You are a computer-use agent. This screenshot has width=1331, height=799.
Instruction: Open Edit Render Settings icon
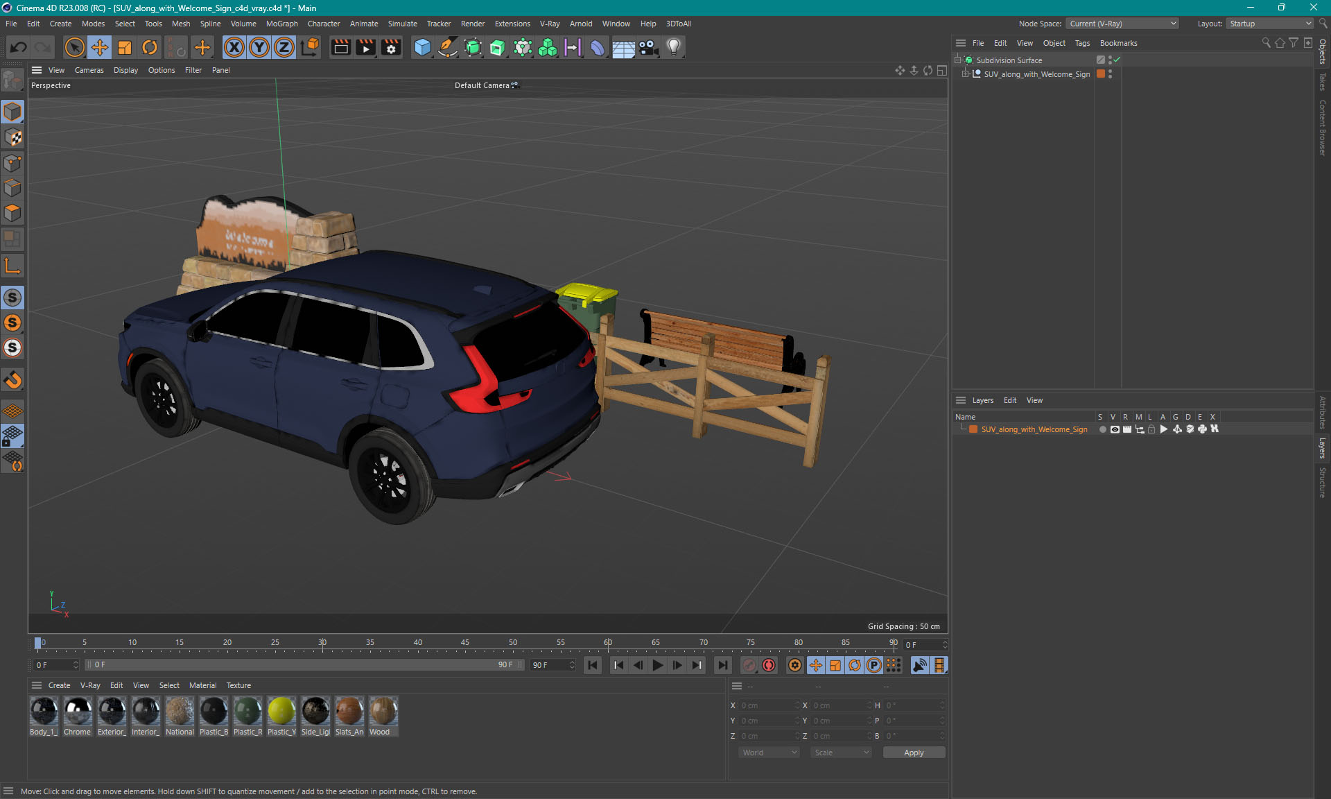391,47
